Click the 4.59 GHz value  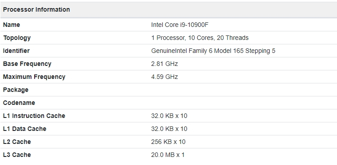pyautogui.click(x=164, y=77)
